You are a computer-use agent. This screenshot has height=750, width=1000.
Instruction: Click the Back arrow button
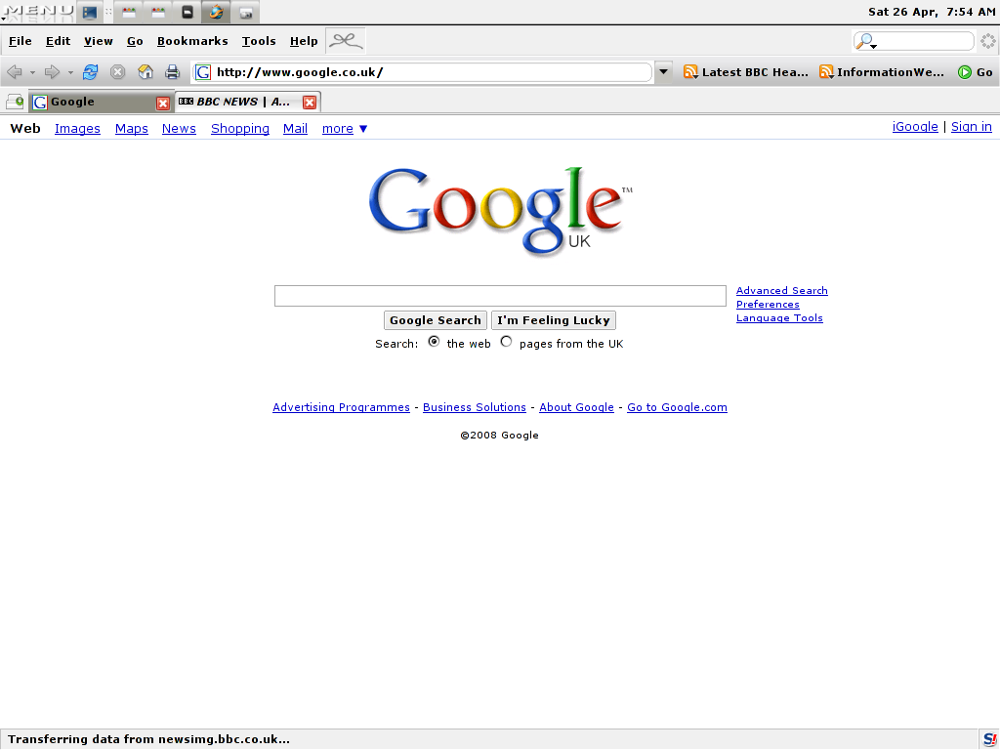point(15,72)
